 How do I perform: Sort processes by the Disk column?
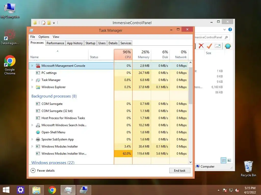(160, 55)
